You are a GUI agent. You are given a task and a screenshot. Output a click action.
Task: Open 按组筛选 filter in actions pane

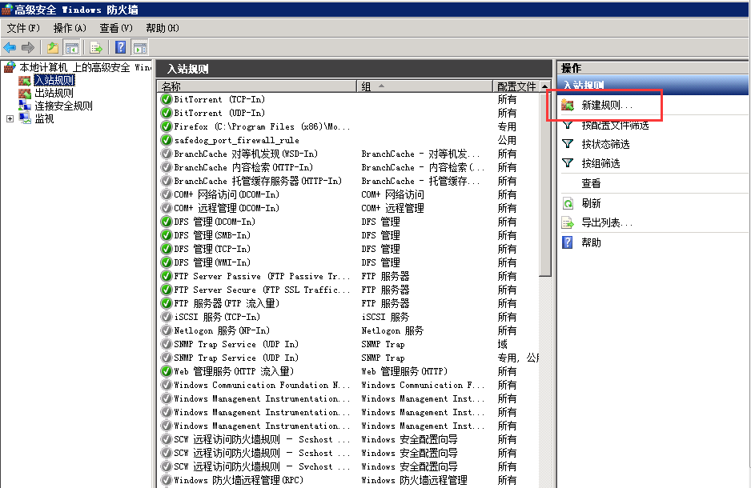click(x=600, y=163)
